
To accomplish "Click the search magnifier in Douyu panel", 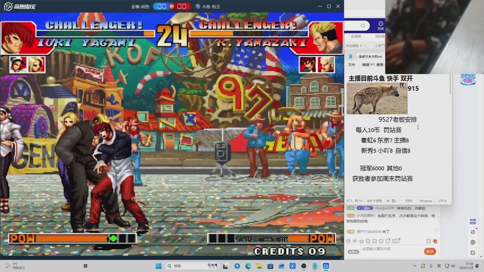I will point(363,25).
